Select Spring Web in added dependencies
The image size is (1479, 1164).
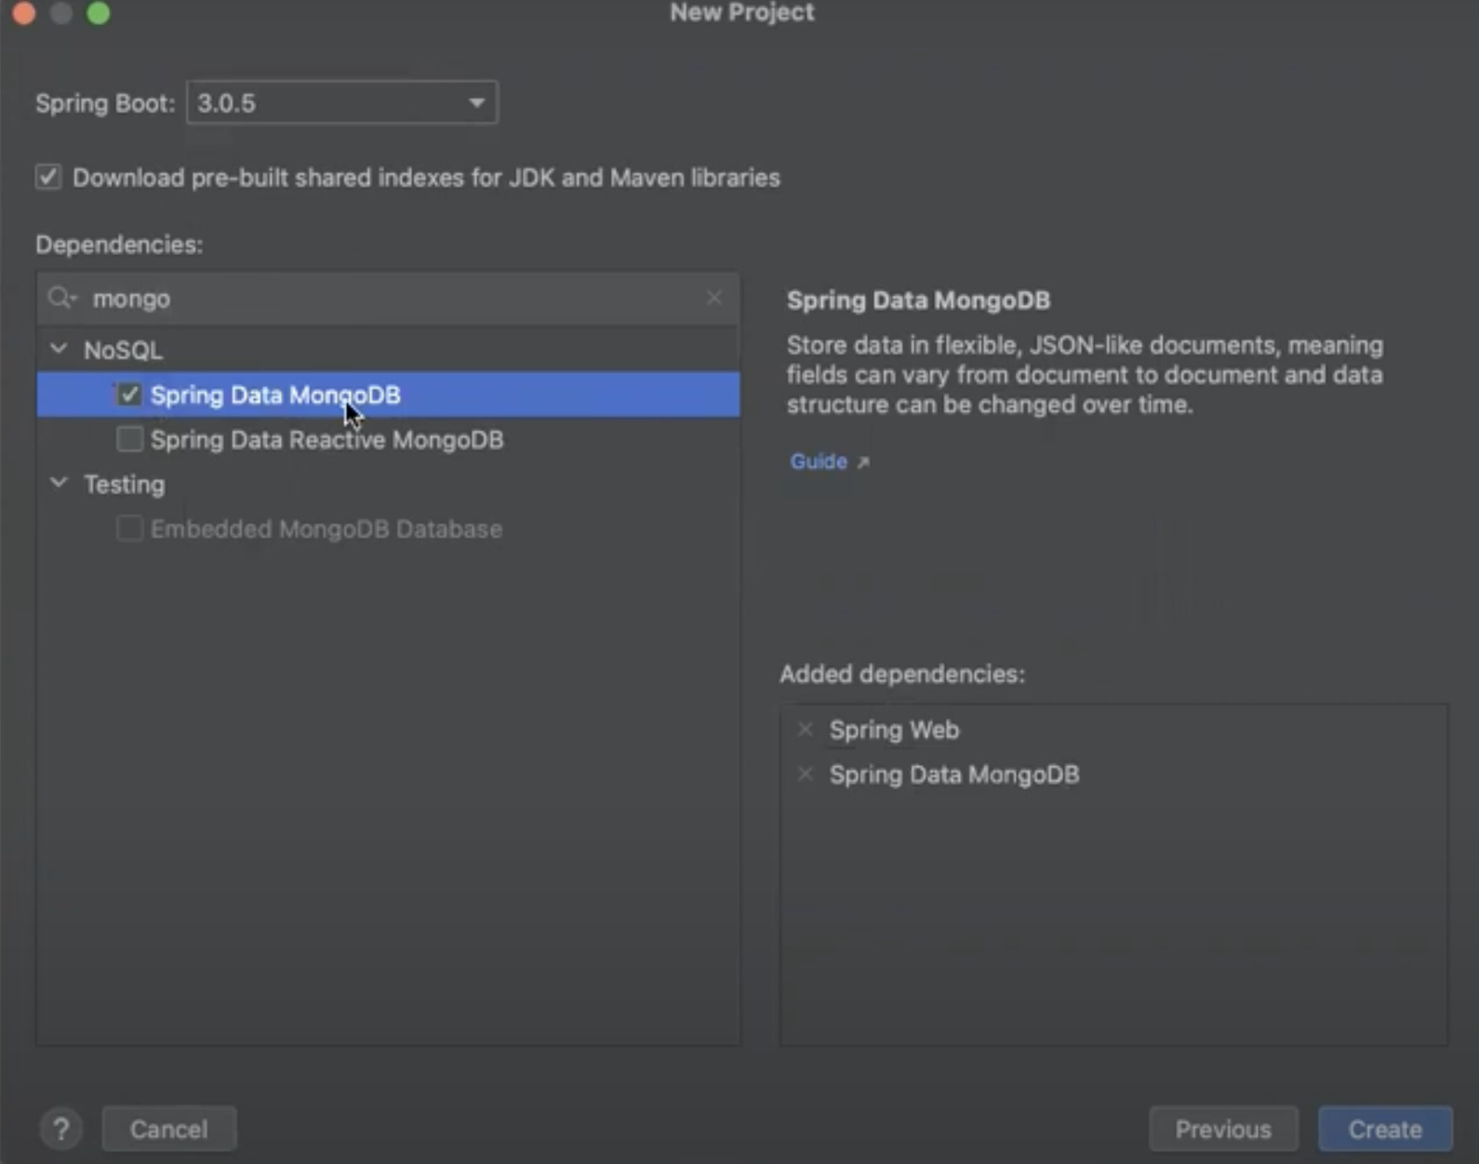(894, 730)
